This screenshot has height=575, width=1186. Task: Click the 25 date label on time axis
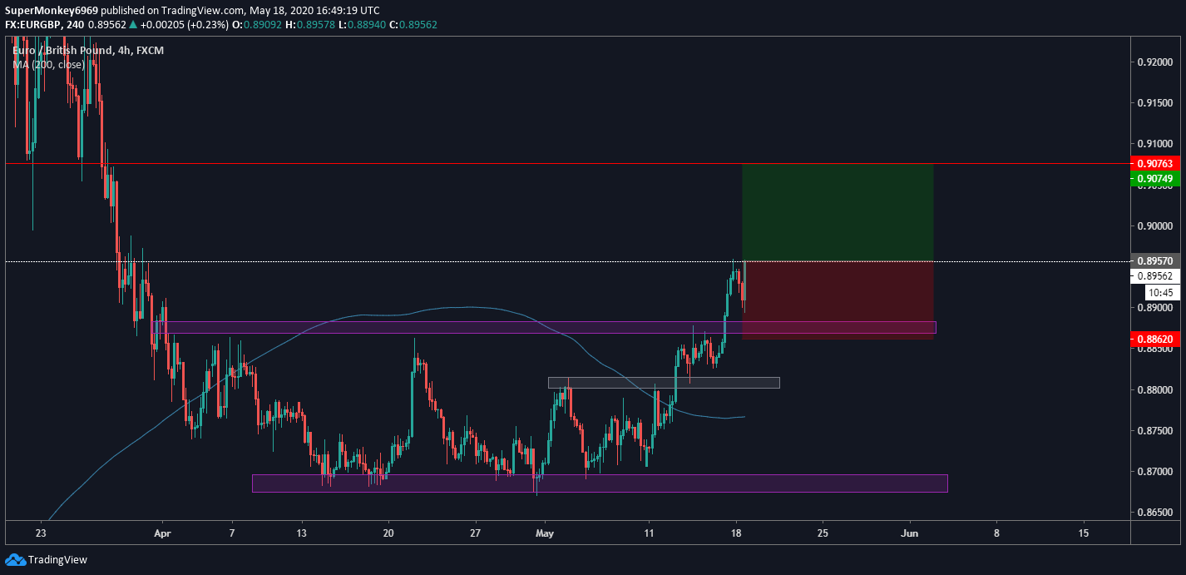click(x=823, y=533)
